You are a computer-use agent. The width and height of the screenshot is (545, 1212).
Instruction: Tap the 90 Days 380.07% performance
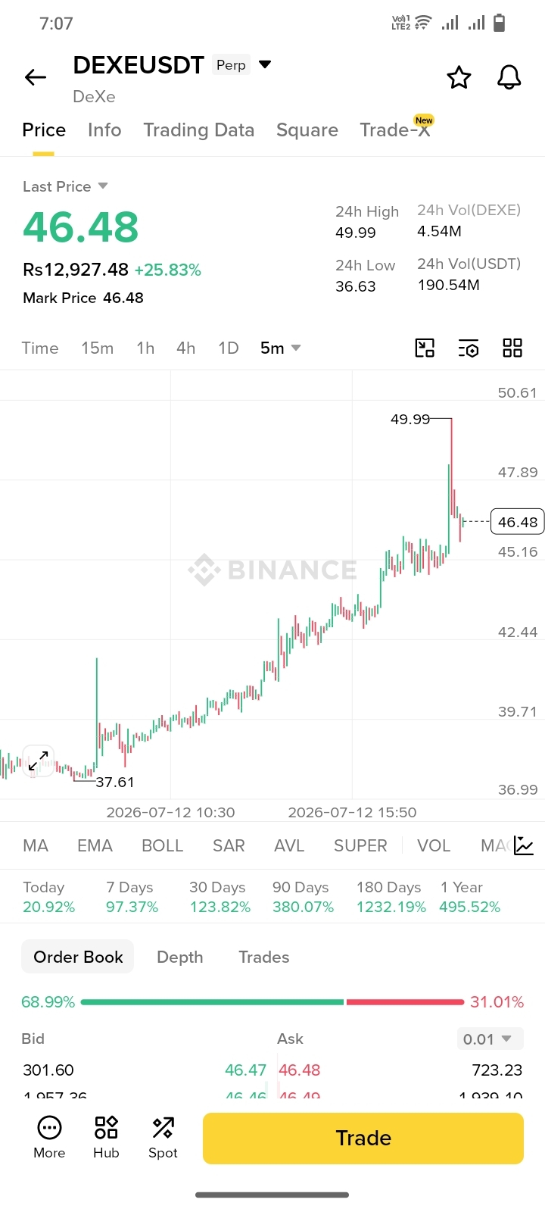click(303, 897)
